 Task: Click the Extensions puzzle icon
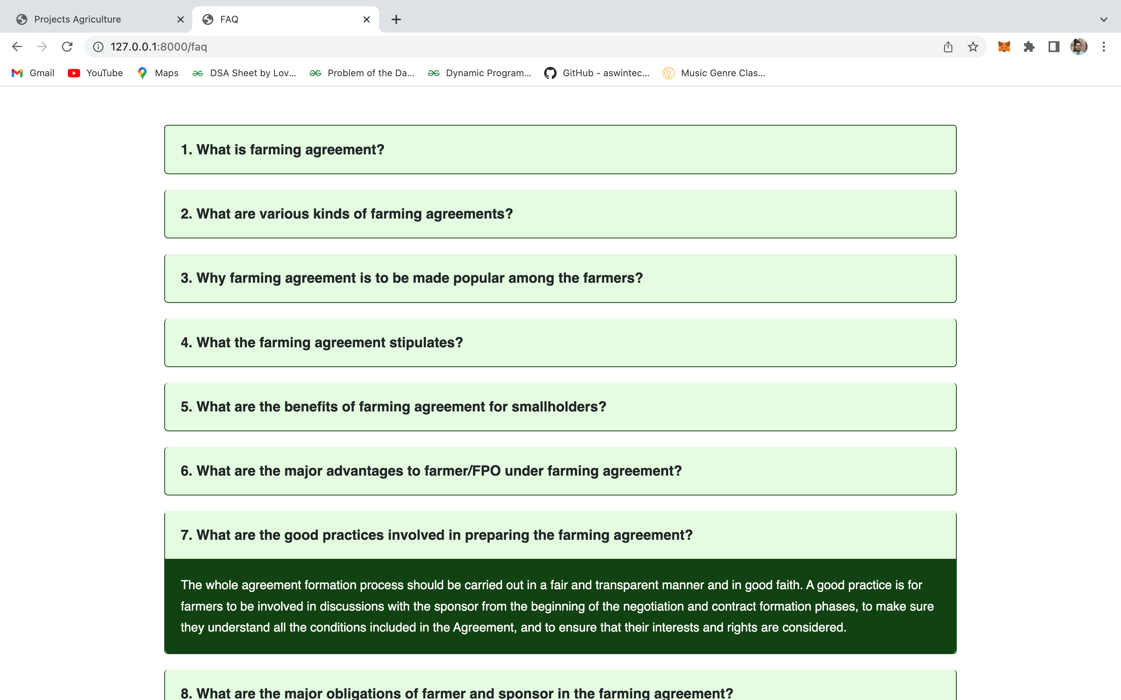point(1029,46)
